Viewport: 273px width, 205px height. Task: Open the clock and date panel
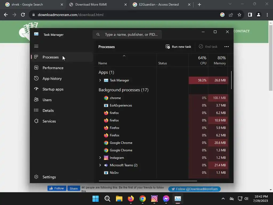point(260,199)
